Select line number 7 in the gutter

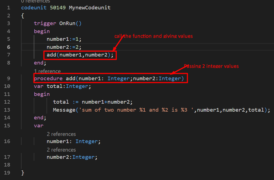tap(8, 55)
